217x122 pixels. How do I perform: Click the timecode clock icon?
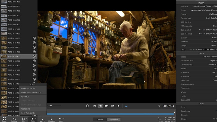point(87,106)
